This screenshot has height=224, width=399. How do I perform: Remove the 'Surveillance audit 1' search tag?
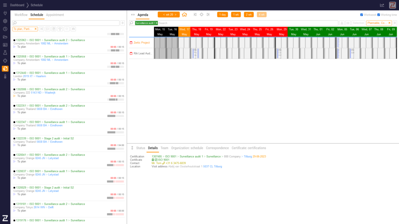tap(157, 23)
